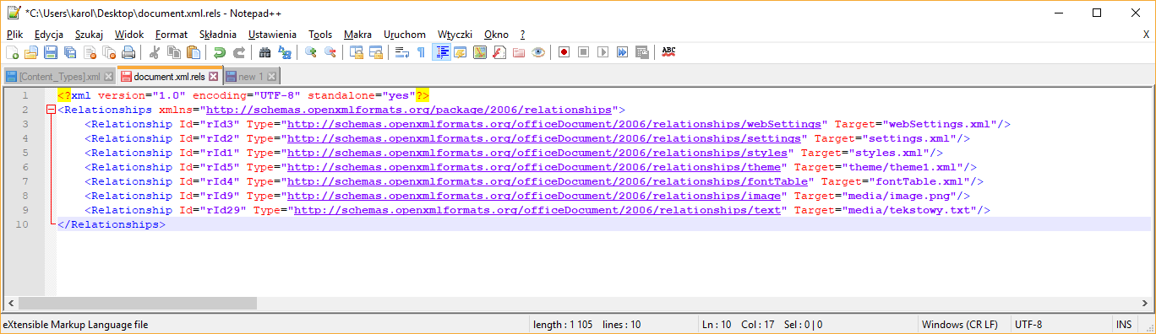
Task: Close the document.xml.rels tab
Action: click(214, 76)
